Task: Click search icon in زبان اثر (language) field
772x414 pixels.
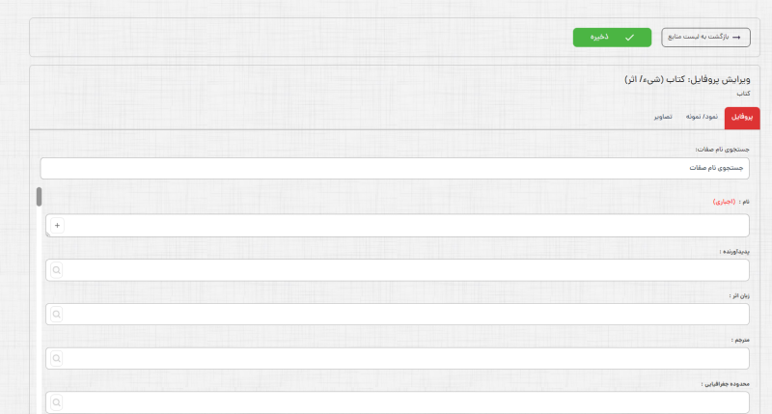Action: coord(57,315)
